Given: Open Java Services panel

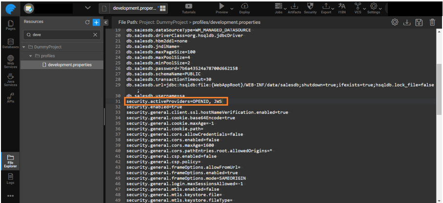Looking at the screenshot, I should tap(10, 79).
